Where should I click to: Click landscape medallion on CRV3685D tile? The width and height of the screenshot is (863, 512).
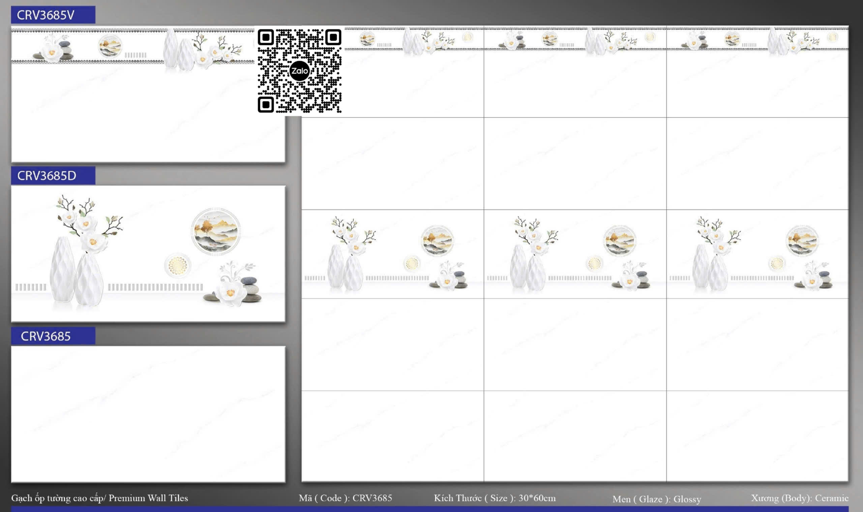tap(216, 231)
